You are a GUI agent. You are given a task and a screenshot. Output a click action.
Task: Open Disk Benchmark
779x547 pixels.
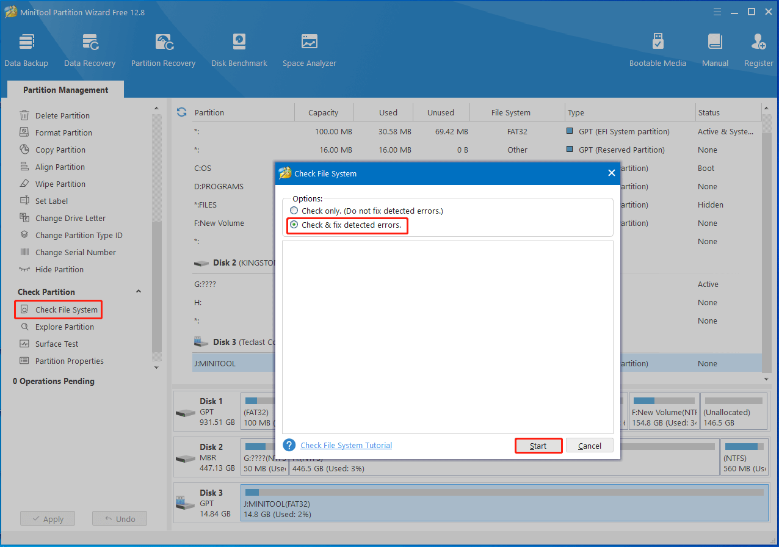point(239,50)
